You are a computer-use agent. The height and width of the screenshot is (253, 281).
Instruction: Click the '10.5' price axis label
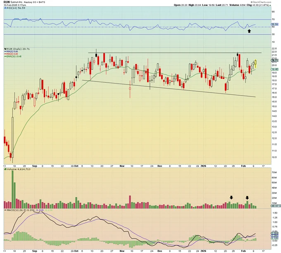pos(274,157)
